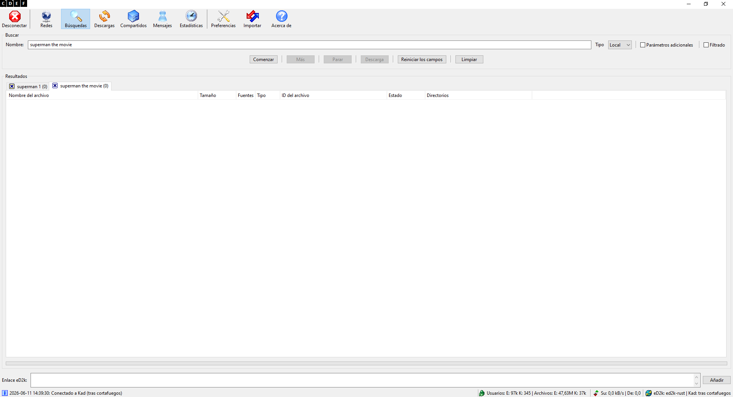Focus the Nombre search text field
The height and width of the screenshot is (397, 733).
[310, 45]
